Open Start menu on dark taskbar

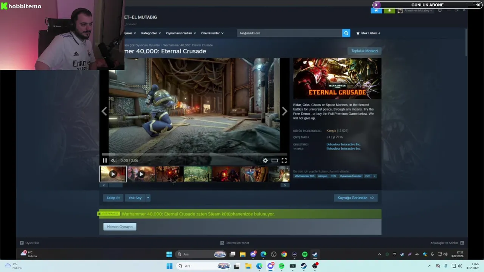point(169,255)
